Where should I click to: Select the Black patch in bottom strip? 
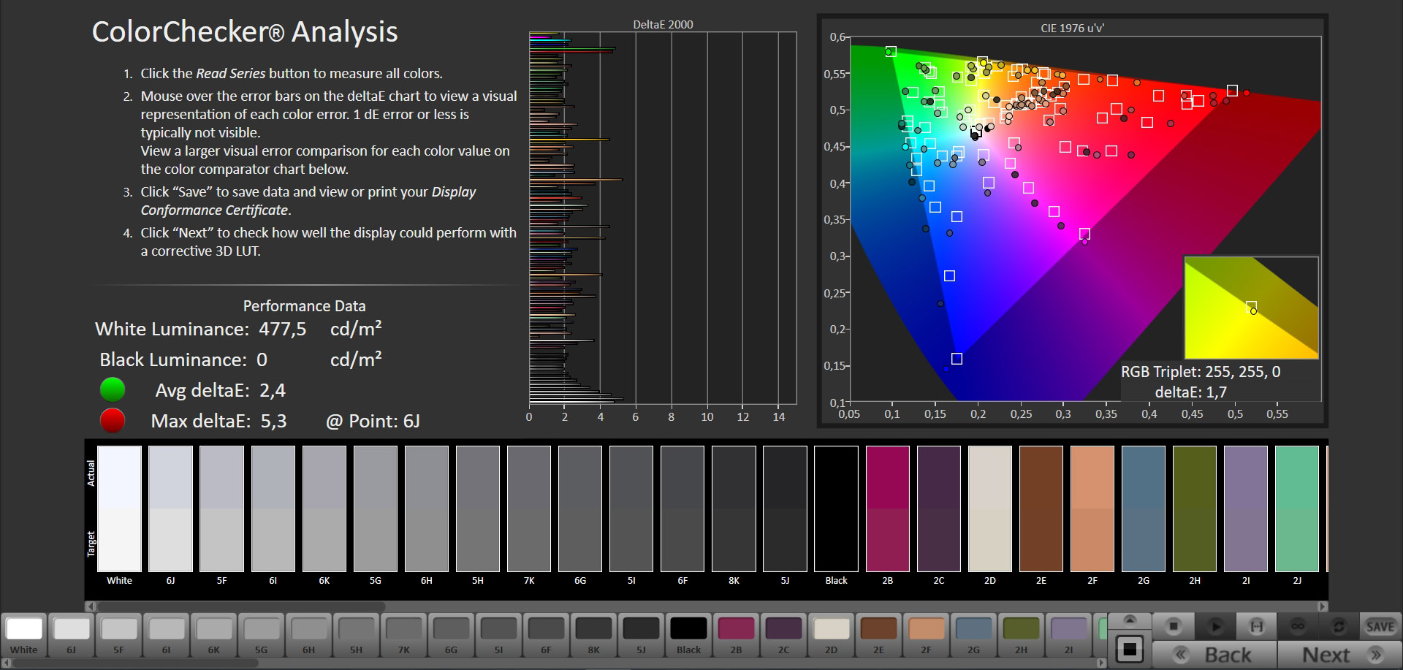pyautogui.click(x=688, y=635)
